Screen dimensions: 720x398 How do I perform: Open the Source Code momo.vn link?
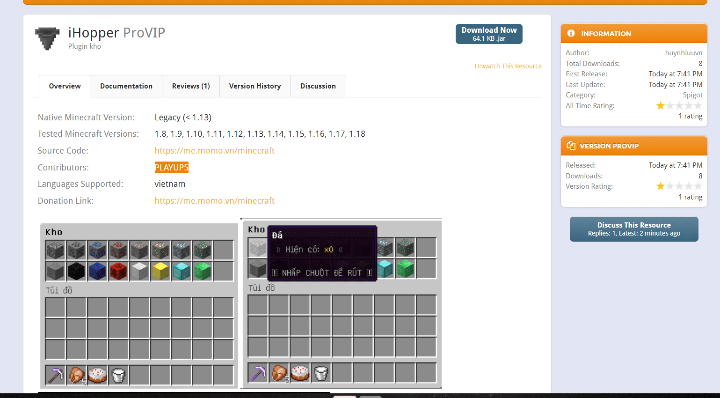tap(215, 150)
